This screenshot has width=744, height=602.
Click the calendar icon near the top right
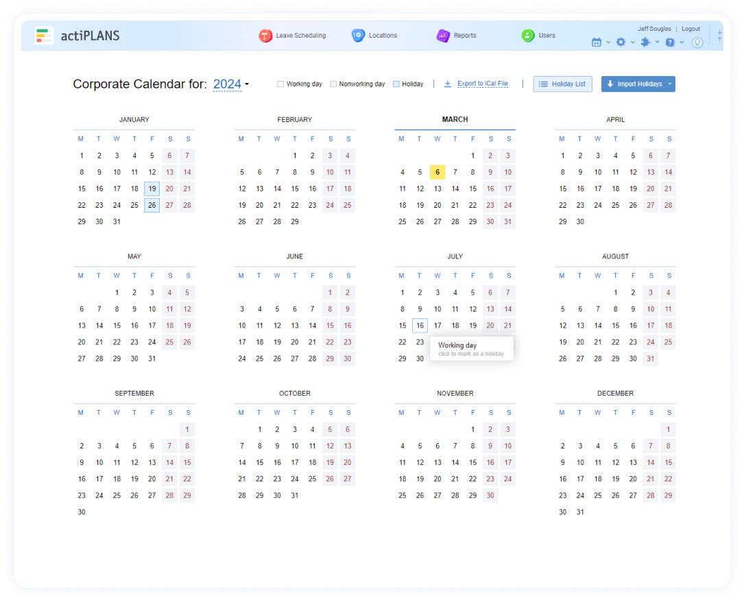[596, 42]
